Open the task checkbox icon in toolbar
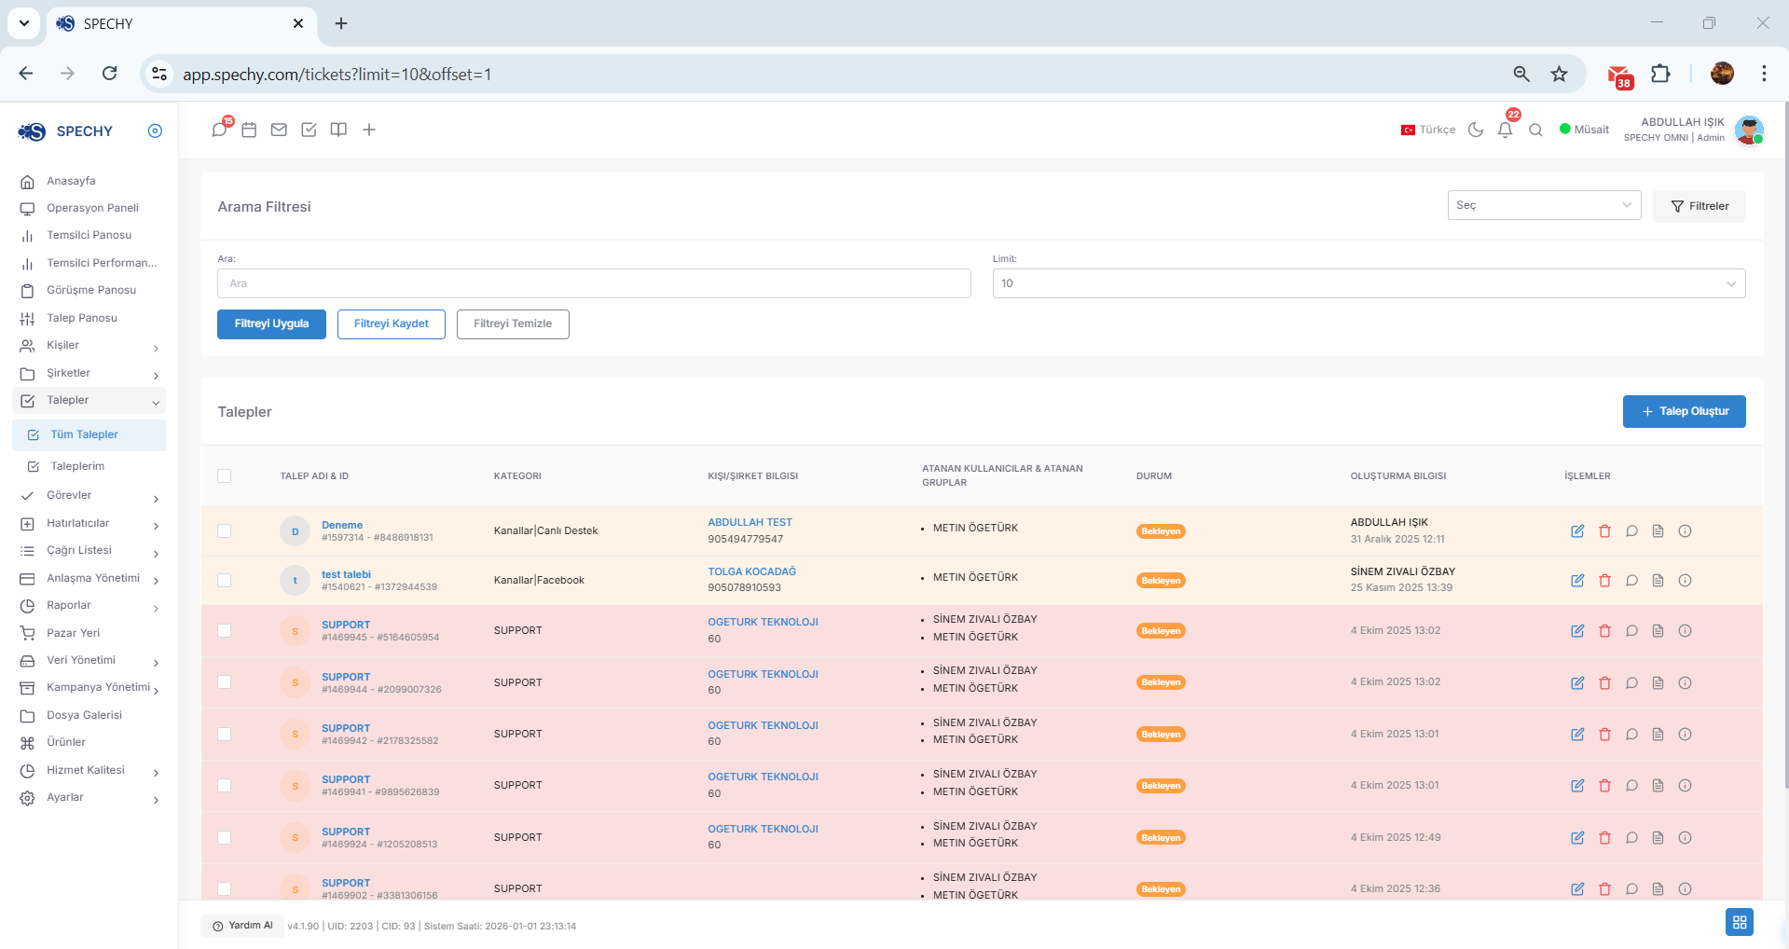The height and width of the screenshot is (949, 1789). 309,130
